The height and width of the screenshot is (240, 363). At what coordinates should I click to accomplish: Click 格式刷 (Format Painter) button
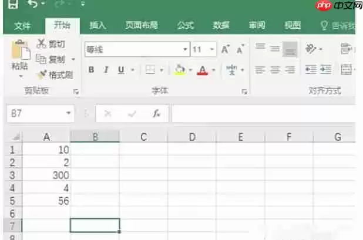[x=55, y=75]
